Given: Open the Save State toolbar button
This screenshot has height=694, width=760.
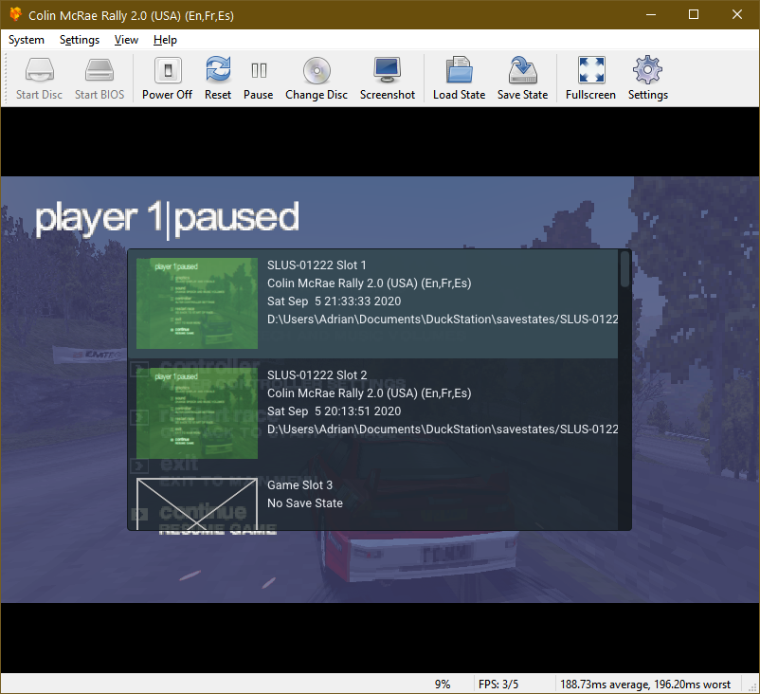Looking at the screenshot, I should [x=522, y=79].
